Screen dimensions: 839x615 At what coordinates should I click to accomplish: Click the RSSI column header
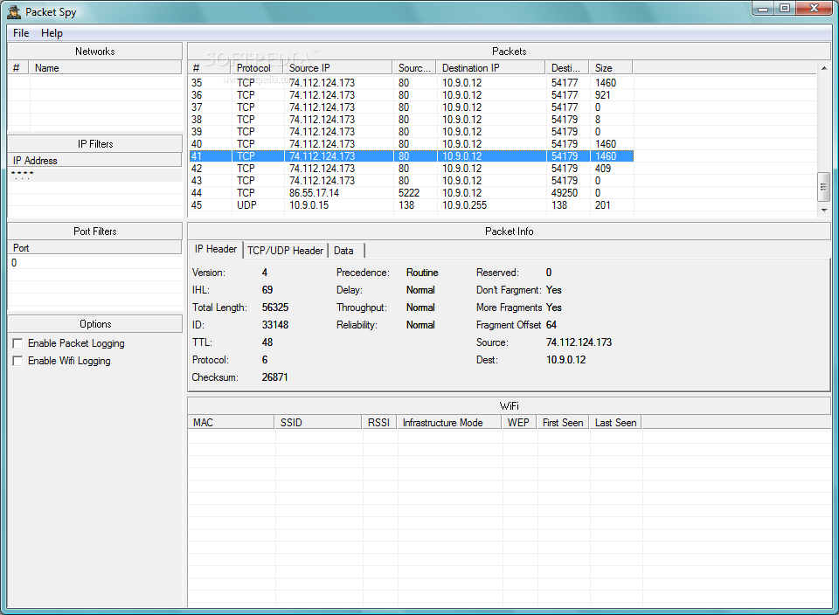(378, 423)
